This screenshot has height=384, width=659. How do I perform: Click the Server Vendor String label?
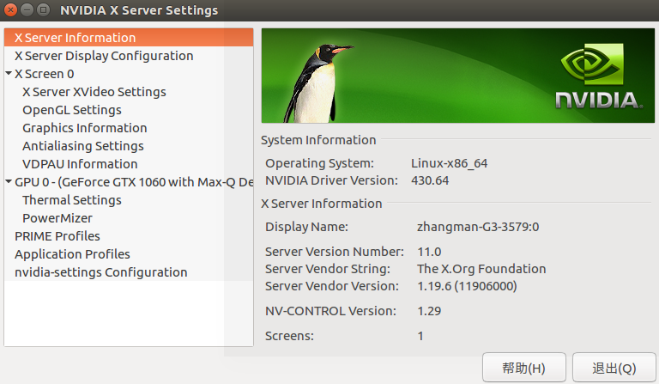[328, 269]
